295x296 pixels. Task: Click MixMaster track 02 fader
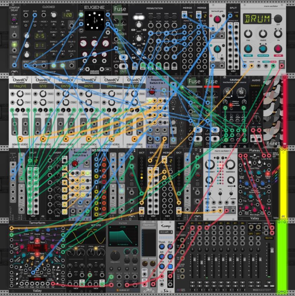tap(202, 262)
